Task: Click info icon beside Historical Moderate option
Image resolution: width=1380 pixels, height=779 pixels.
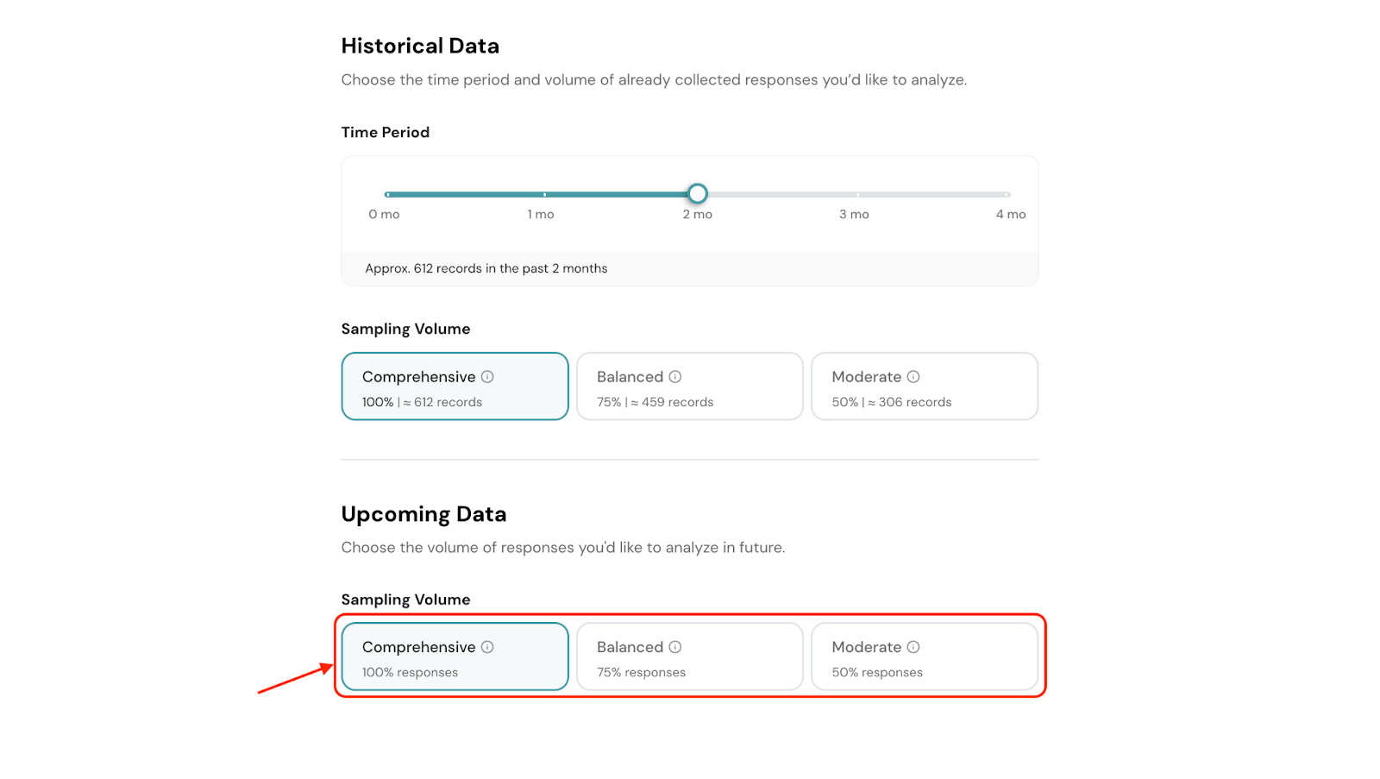Action: pos(913,377)
